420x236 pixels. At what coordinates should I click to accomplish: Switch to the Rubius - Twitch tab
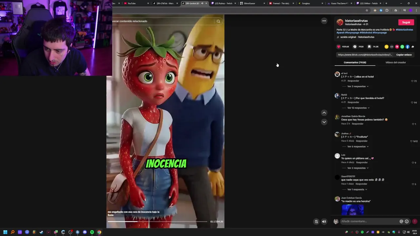pos(223,3)
